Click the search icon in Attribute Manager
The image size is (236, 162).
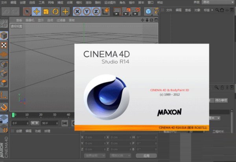click(x=217, y=87)
